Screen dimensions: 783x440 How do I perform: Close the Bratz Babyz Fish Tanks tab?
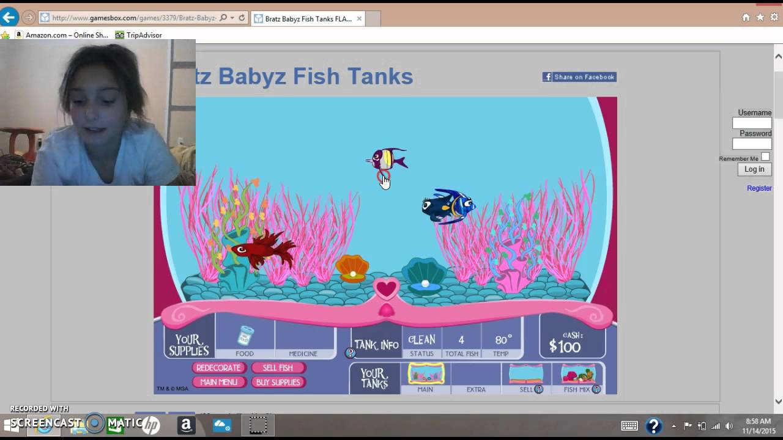click(x=359, y=19)
